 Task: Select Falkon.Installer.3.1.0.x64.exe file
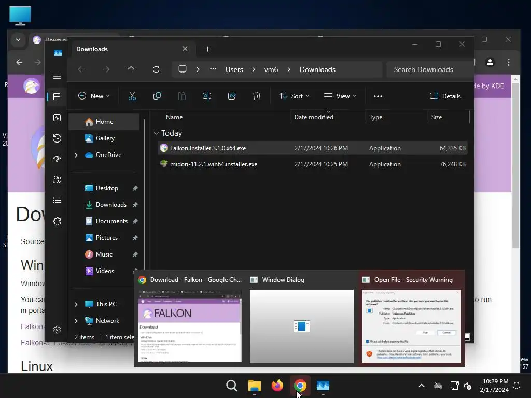click(x=313, y=148)
